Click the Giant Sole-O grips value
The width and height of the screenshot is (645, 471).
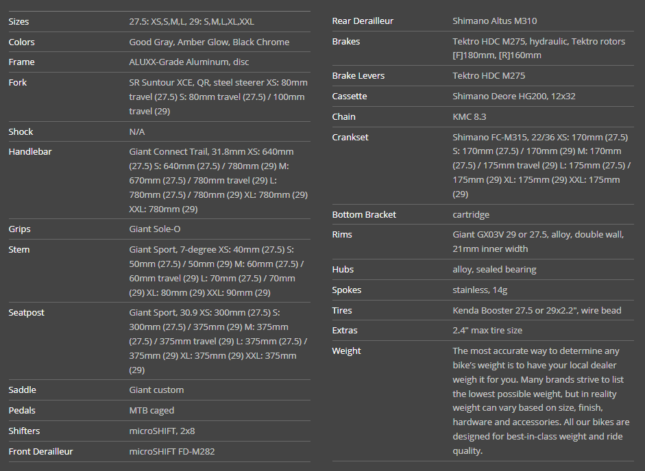[155, 229]
